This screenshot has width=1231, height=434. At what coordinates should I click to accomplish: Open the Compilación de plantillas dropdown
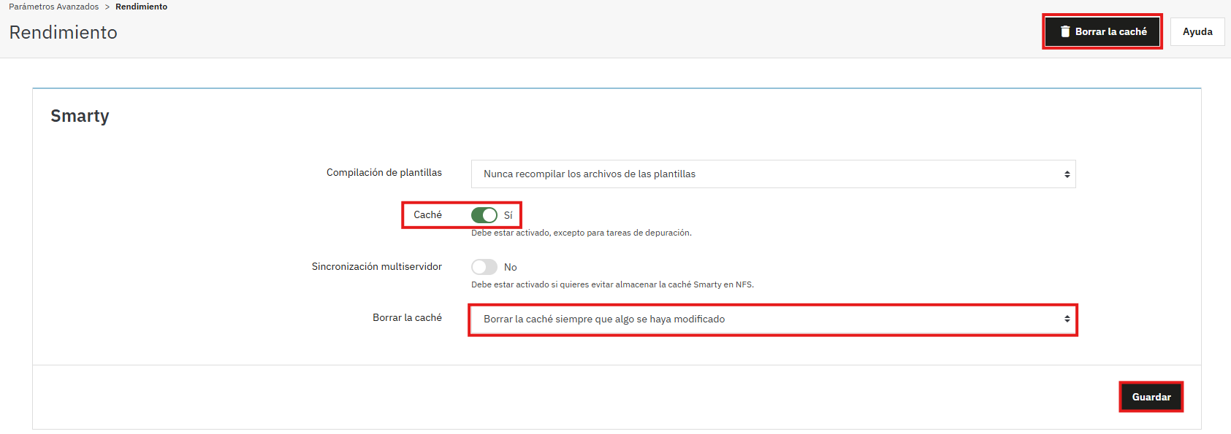(x=772, y=174)
